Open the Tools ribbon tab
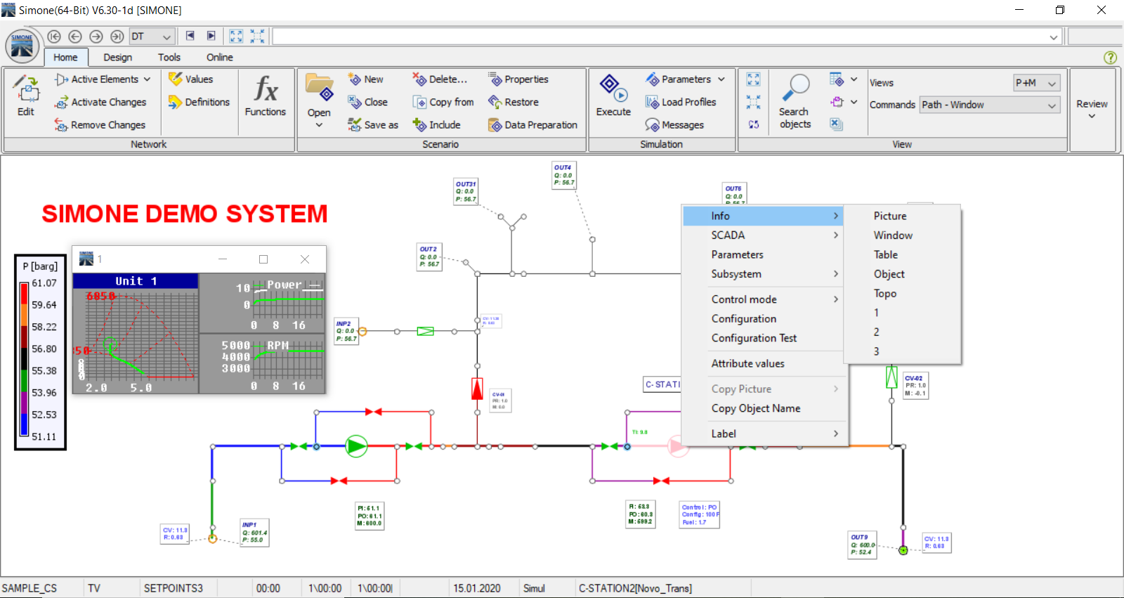The width and height of the screenshot is (1124, 598). click(169, 58)
